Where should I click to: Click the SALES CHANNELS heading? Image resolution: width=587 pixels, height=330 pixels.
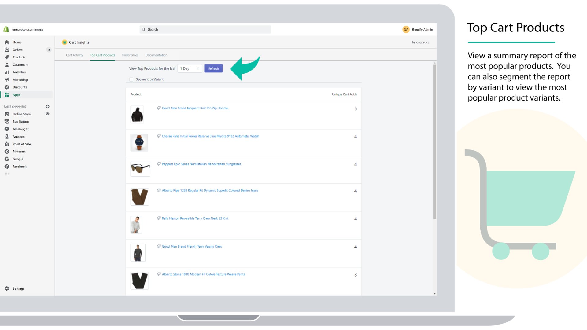point(15,107)
